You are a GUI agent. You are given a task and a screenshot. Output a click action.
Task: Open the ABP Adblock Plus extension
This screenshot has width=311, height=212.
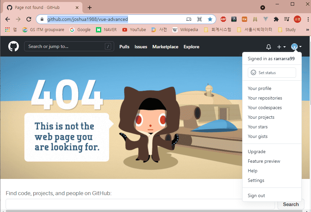click(223, 19)
